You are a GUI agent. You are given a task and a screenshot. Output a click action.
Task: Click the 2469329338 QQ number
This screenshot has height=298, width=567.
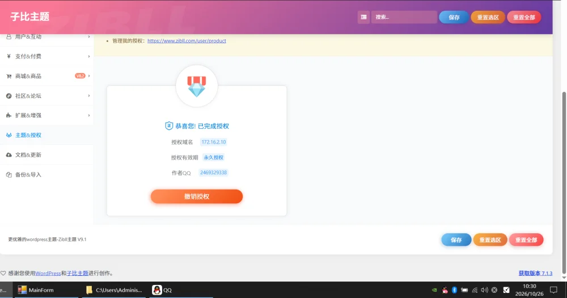pyautogui.click(x=213, y=173)
